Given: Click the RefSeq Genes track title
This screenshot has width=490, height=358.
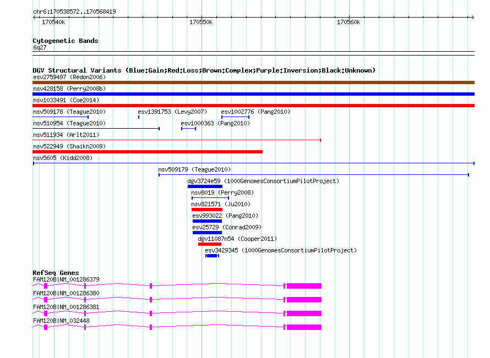Looking at the screenshot, I should (56, 273).
